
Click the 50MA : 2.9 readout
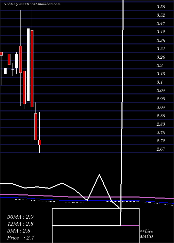click(20, 217)
